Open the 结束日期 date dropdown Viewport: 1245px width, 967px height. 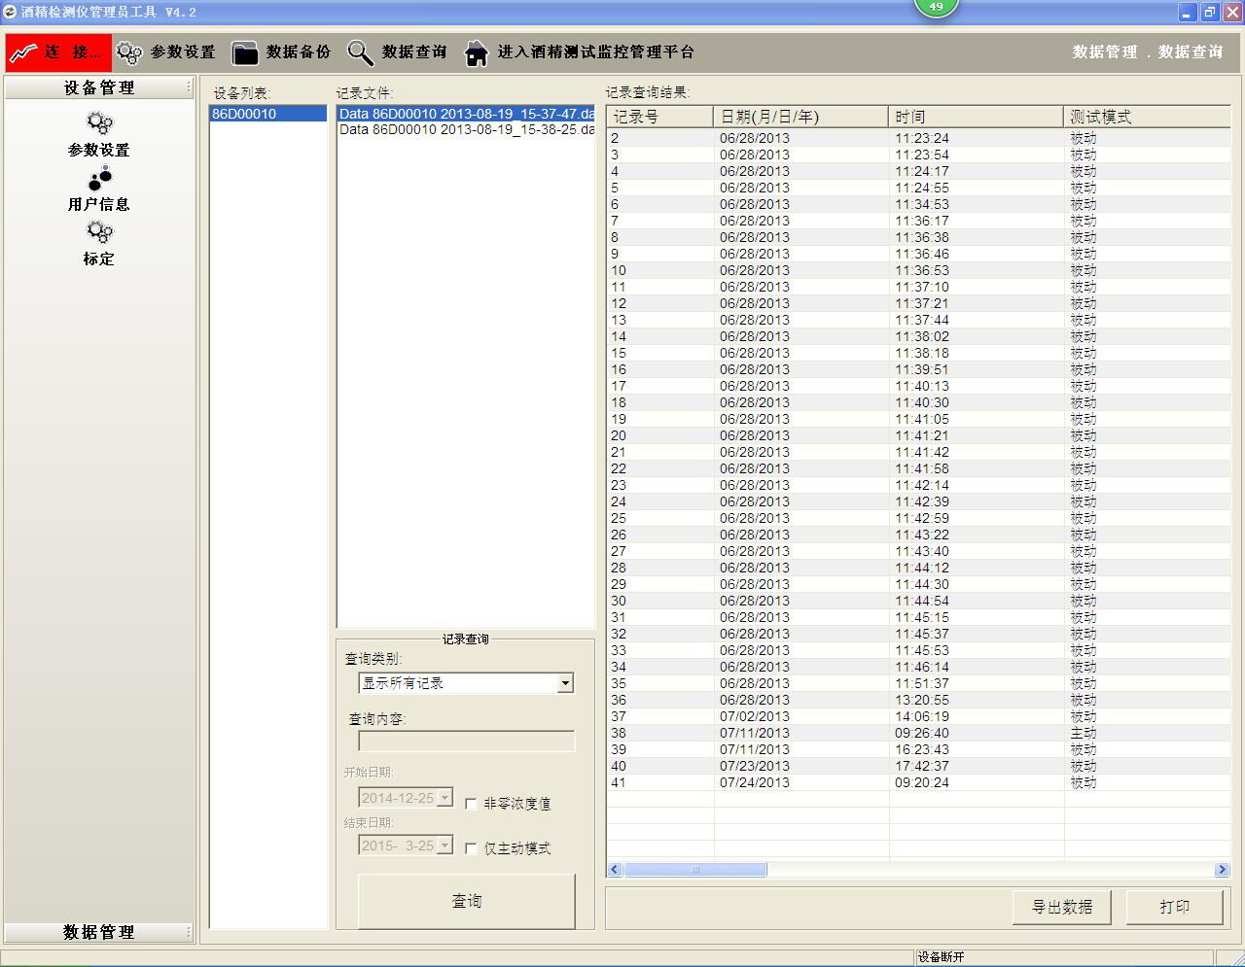pyautogui.click(x=445, y=846)
